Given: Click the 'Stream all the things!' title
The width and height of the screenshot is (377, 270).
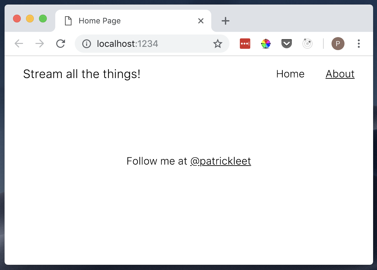Looking at the screenshot, I should 82,74.
